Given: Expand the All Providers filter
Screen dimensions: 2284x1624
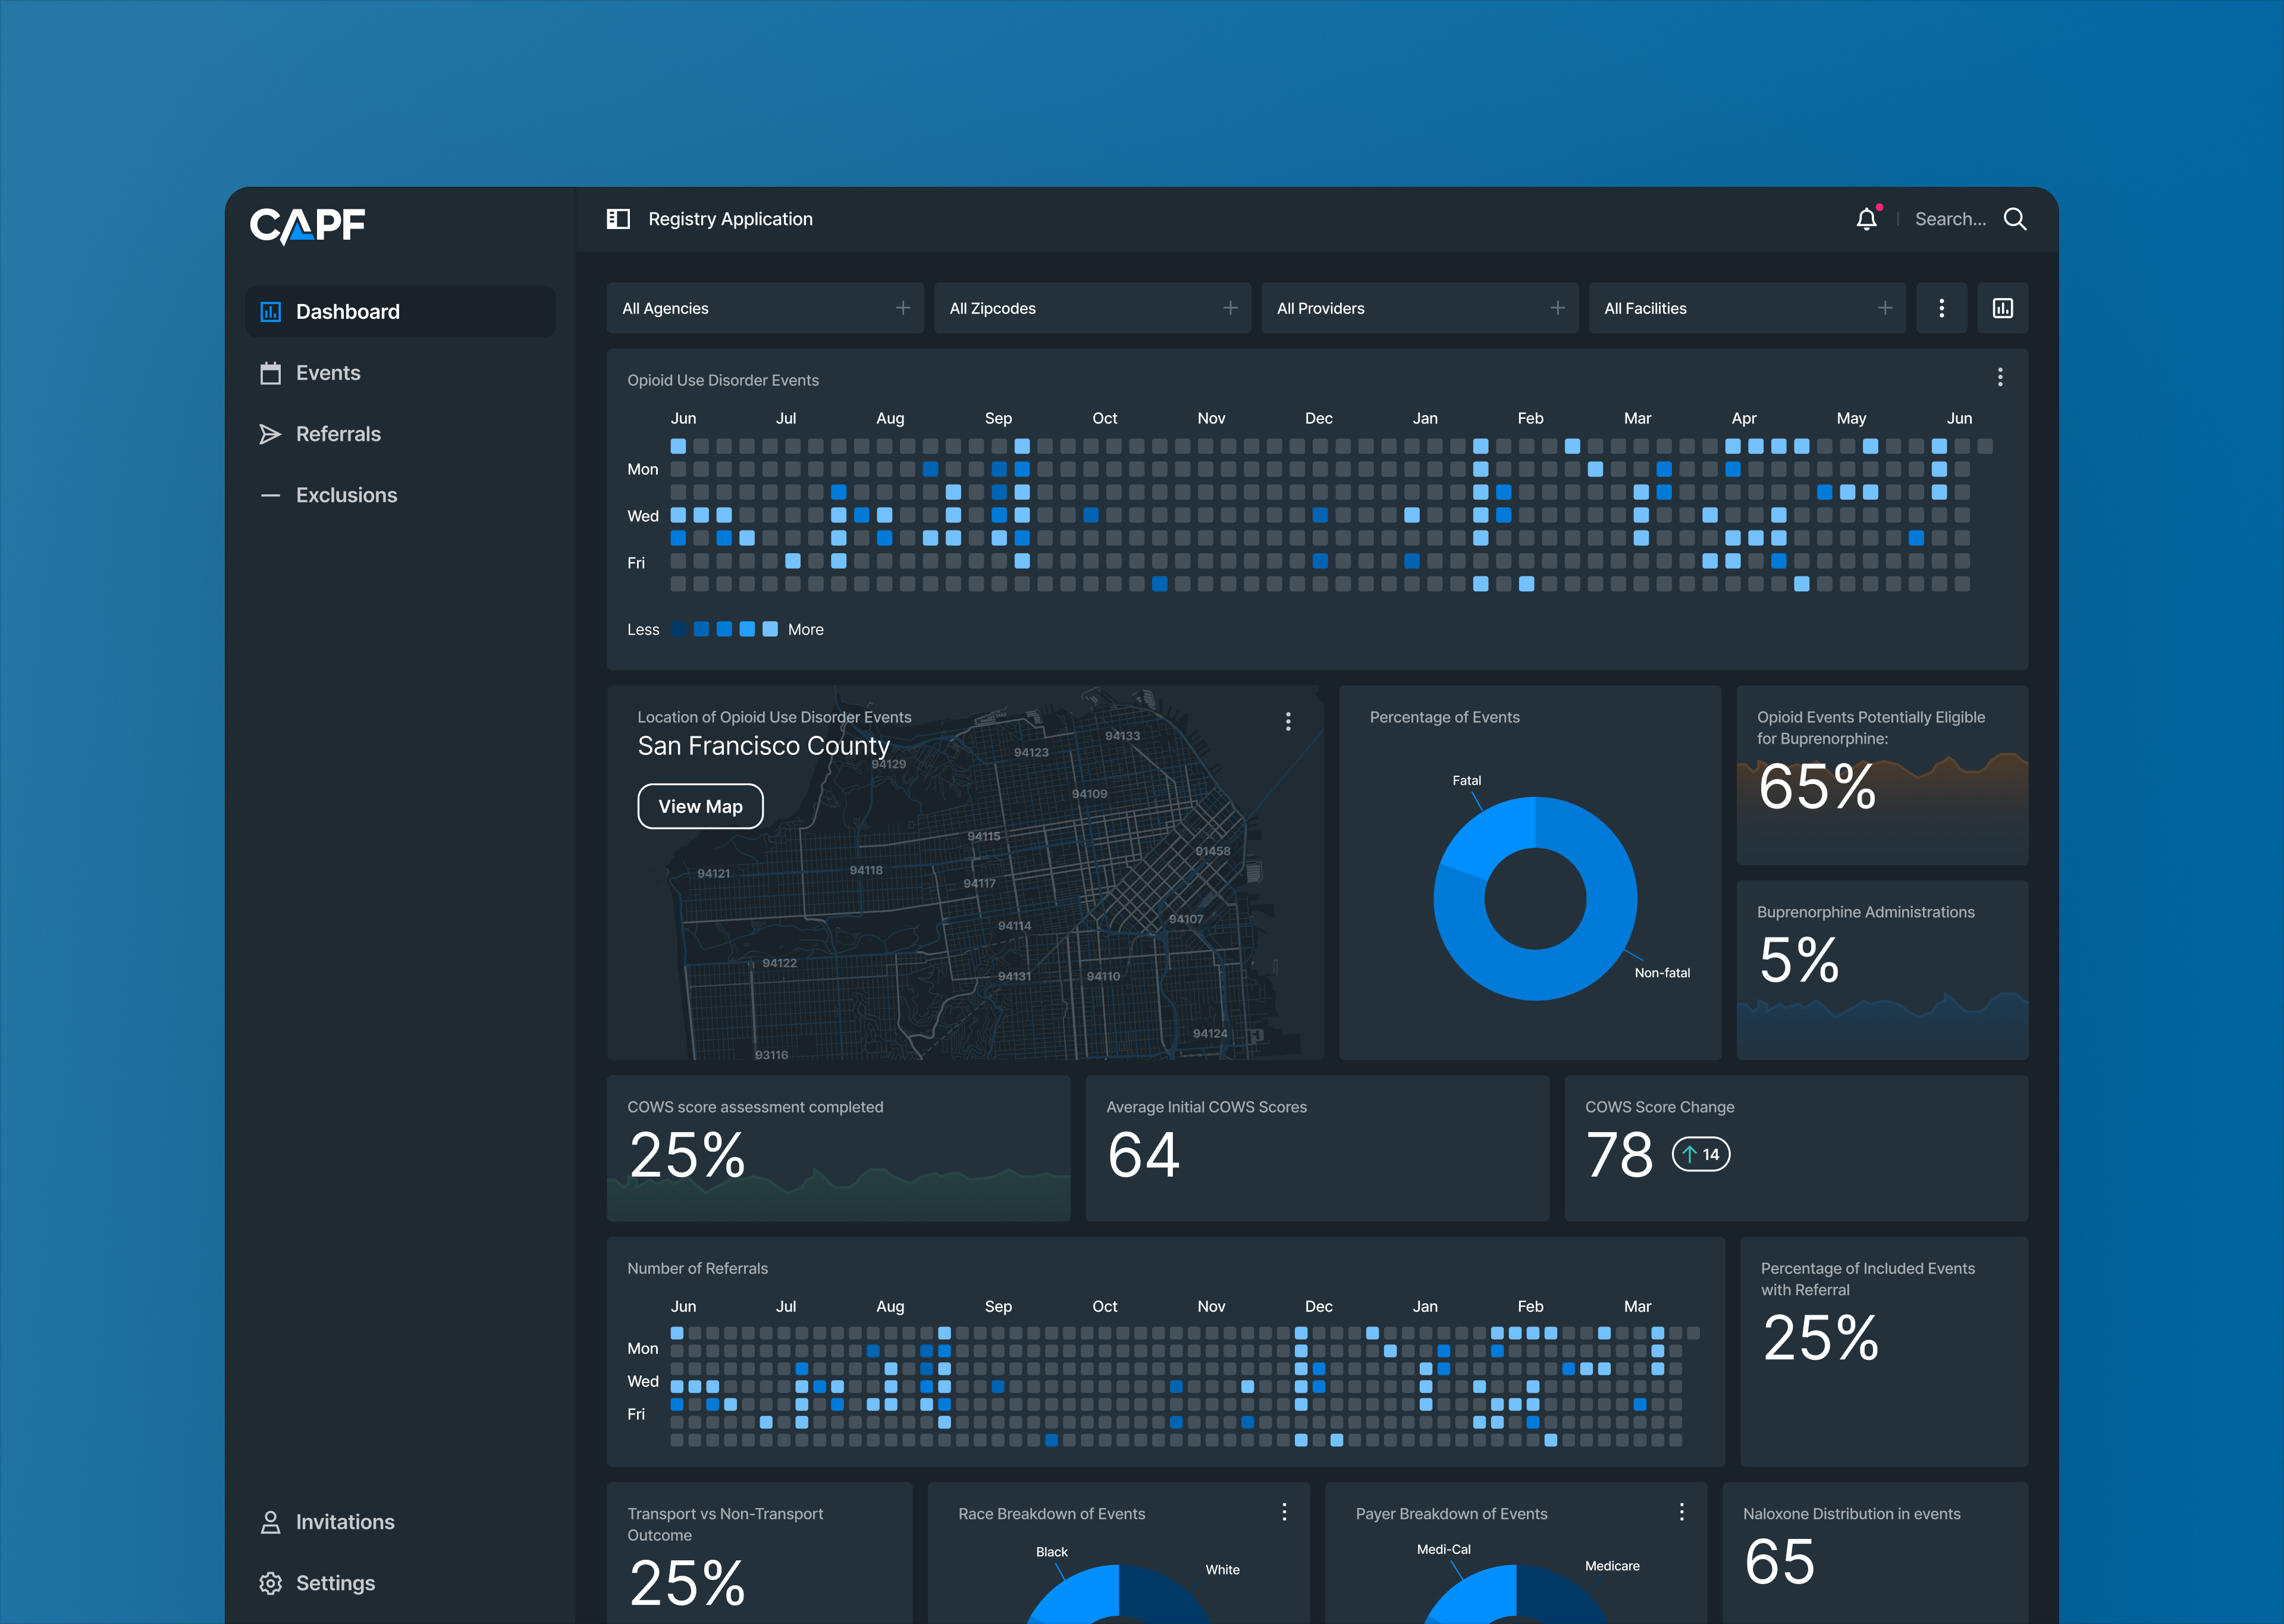Looking at the screenshot, I should point(1419,308).
